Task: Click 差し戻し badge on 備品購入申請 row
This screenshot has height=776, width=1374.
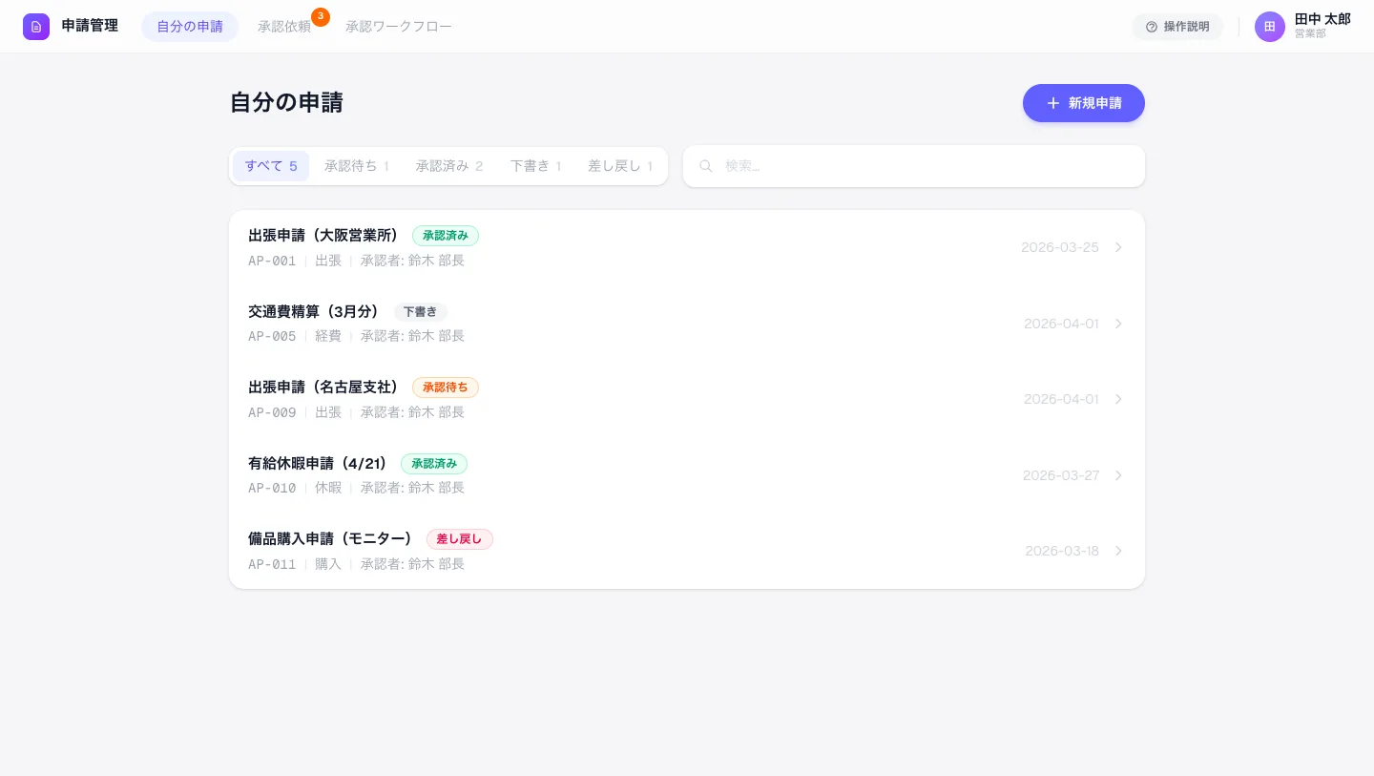Action: tap(460, 539)
